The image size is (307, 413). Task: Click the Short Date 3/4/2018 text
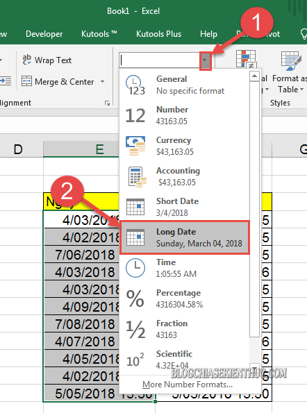coord(172,213)
